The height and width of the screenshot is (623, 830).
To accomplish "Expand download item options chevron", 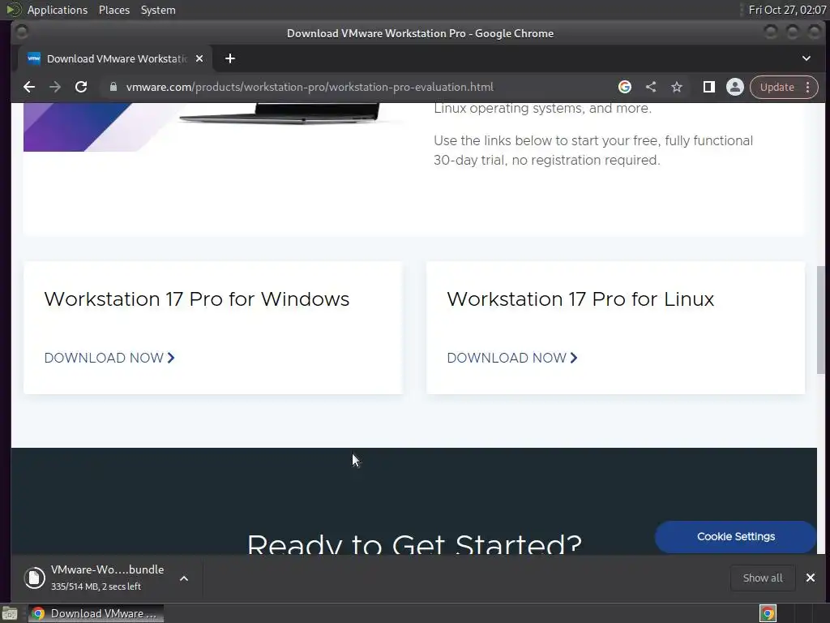I will [x=184, y=578].
